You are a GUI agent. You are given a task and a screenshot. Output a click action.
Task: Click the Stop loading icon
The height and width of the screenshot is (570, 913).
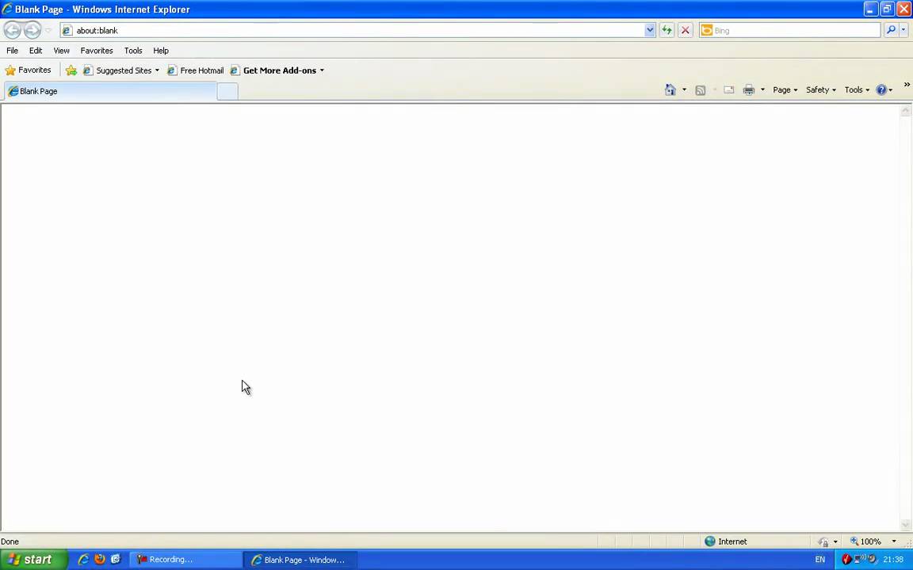click(686, 30)
